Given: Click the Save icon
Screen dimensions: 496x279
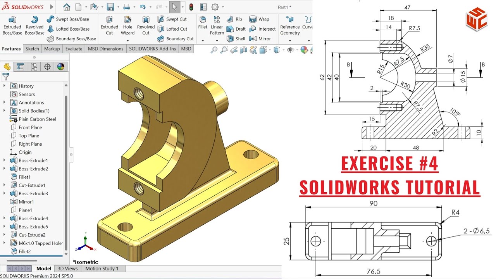Looking at the screenshot, I should 110,7.
